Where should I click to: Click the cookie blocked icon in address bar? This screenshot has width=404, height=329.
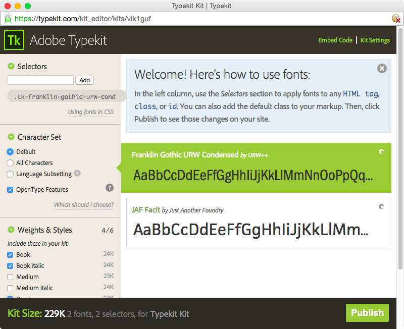pyautogui.click(x=396, y=19)
